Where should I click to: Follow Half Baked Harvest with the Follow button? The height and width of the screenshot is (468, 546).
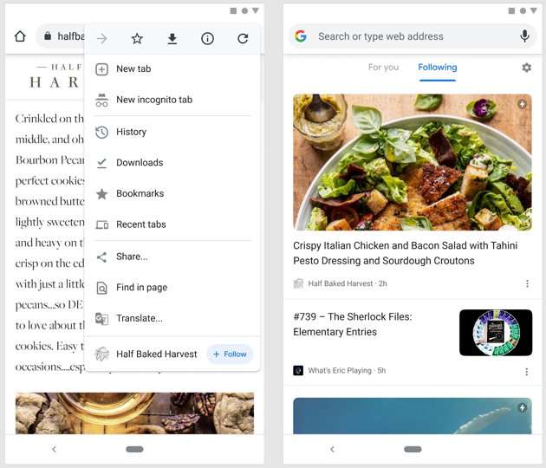230,354
